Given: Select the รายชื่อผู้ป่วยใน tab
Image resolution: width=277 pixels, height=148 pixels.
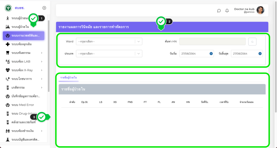Looking at the screenshot, I should pyautogui.click(x=68, y=78).
